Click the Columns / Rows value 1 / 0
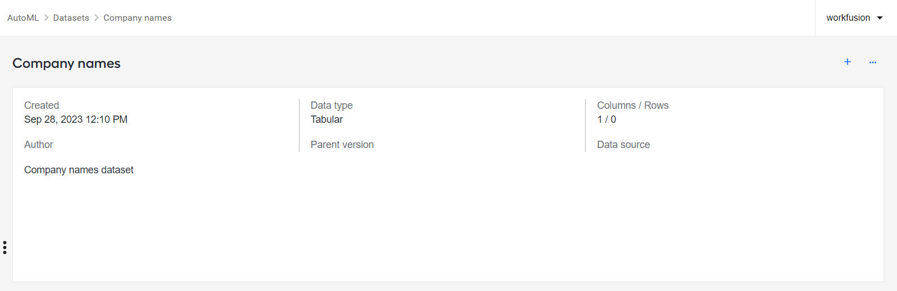The image size is (897, 291). pos(606,119)
